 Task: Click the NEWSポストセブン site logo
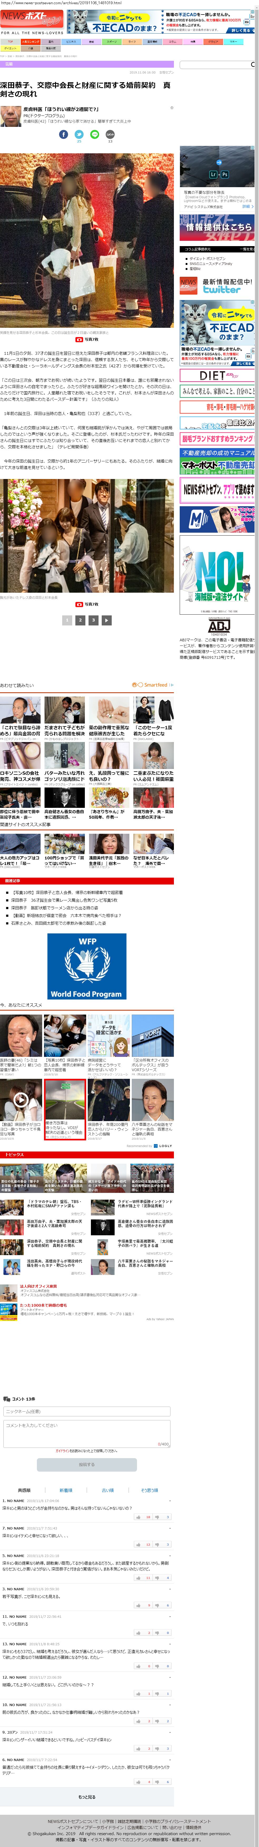31,19
